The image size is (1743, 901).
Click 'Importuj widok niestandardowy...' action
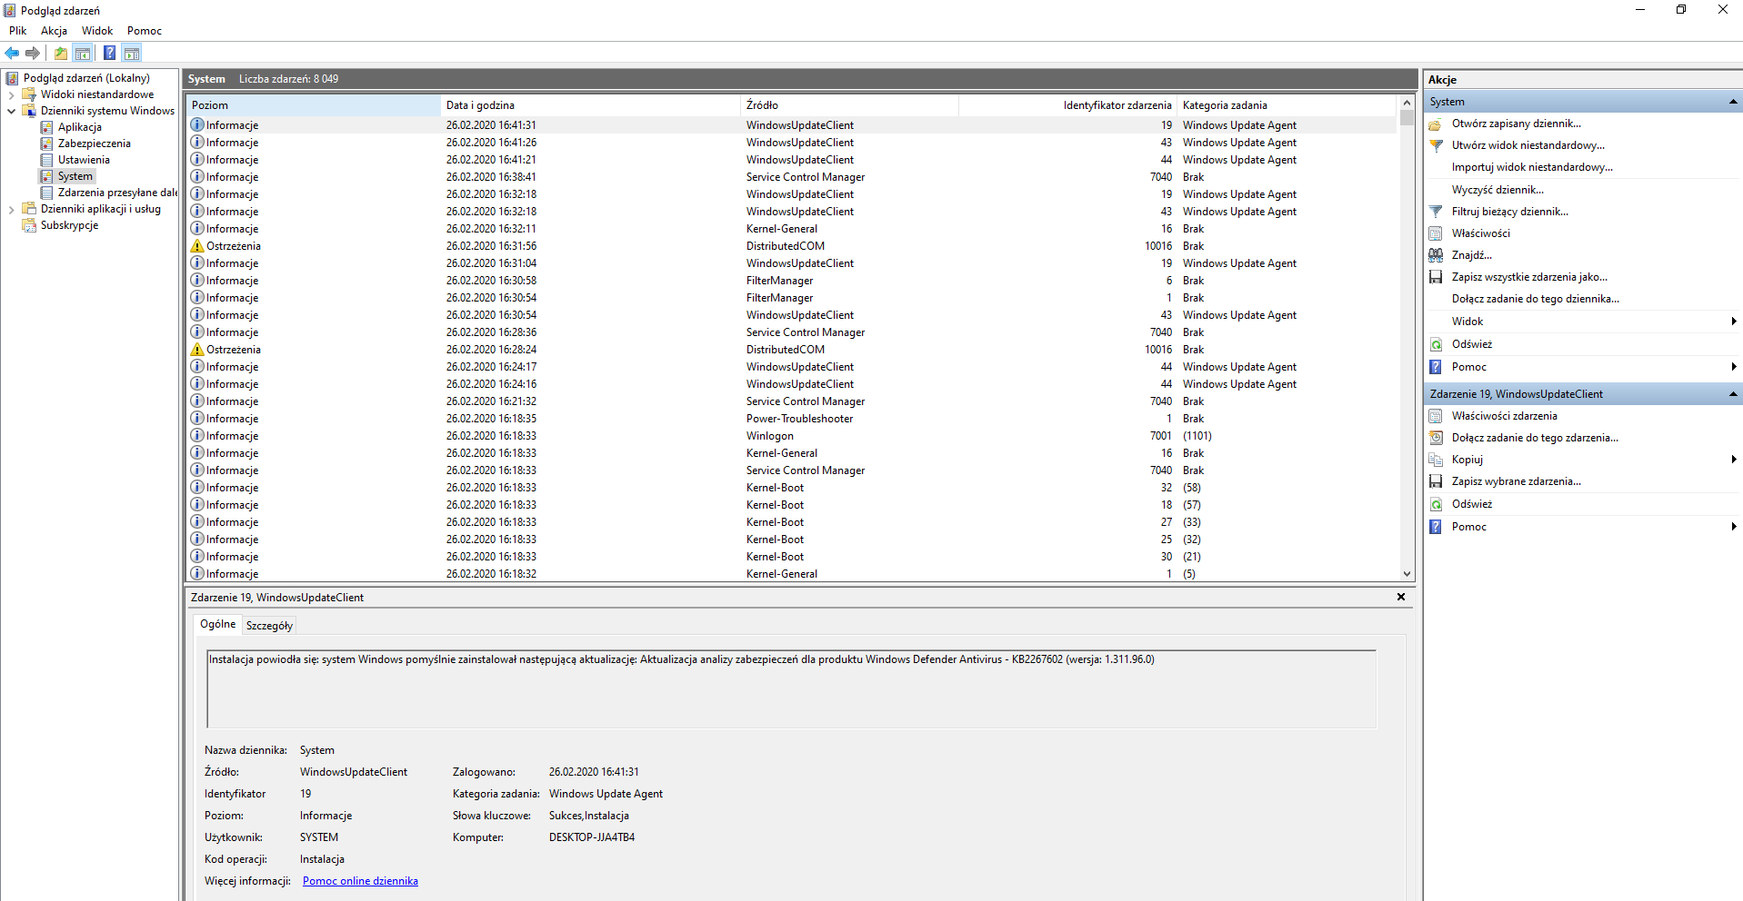click(x=1532, y=167)
